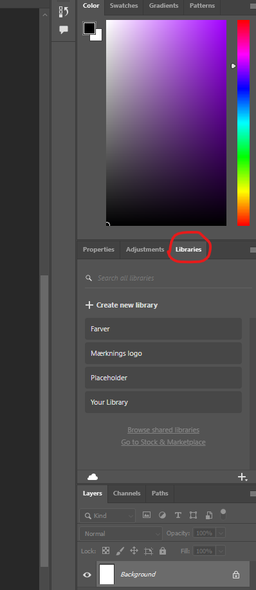Open the Mærknings logo library

click(x=163, y=353)
